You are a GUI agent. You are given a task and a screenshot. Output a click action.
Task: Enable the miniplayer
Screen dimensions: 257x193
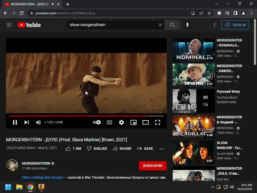click(x=134, y=122)
